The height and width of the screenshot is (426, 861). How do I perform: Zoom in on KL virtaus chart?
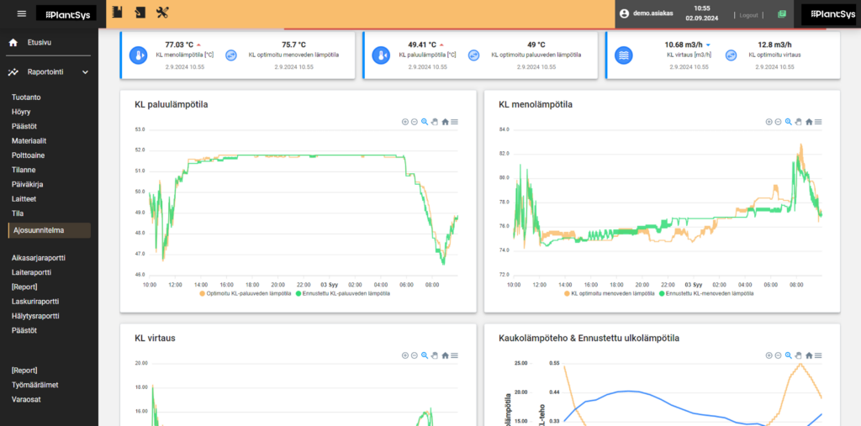click(x=405, y=355)
